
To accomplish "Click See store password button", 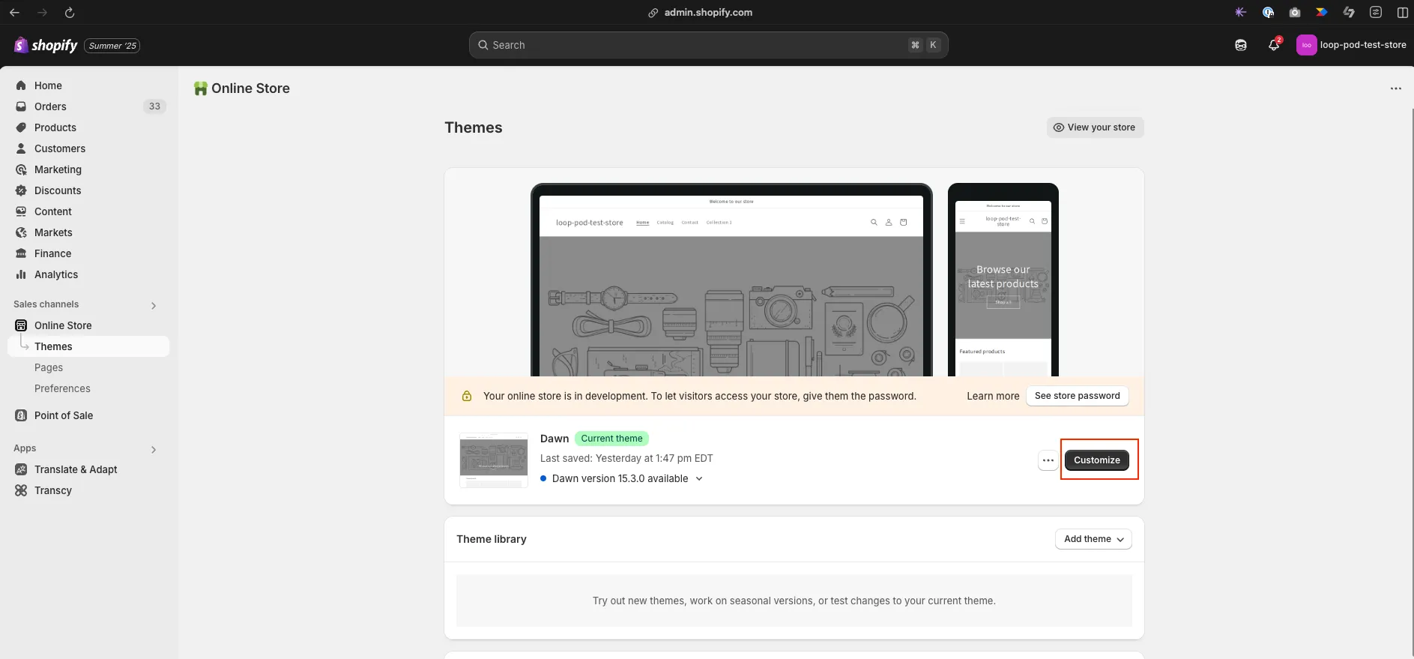I will pyautogui.click(x=1077, y=396).
